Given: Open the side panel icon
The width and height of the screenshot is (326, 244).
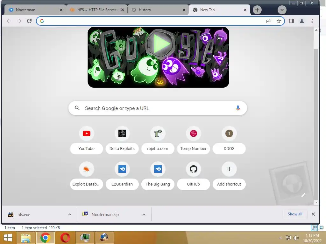Looking at the screenshot, I should pos(292,21).
